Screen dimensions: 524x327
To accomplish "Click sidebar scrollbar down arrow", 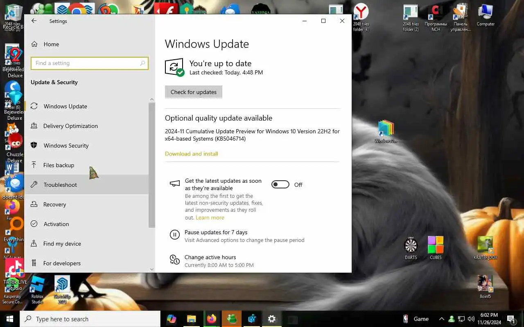I will tap(152, 269).
